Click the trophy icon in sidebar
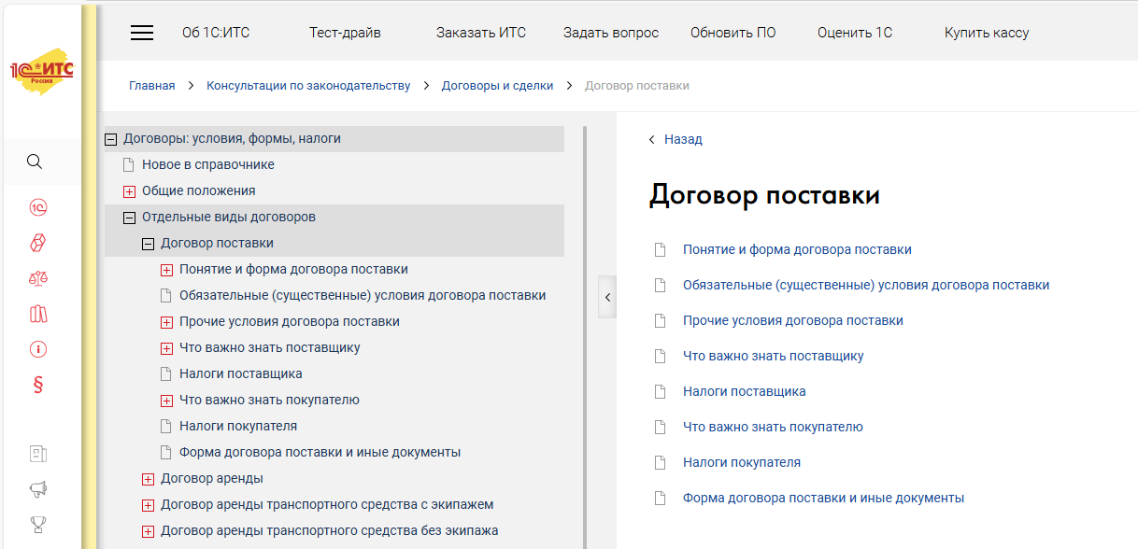This screenshot has height=549, width=1138. pos(38,524)
